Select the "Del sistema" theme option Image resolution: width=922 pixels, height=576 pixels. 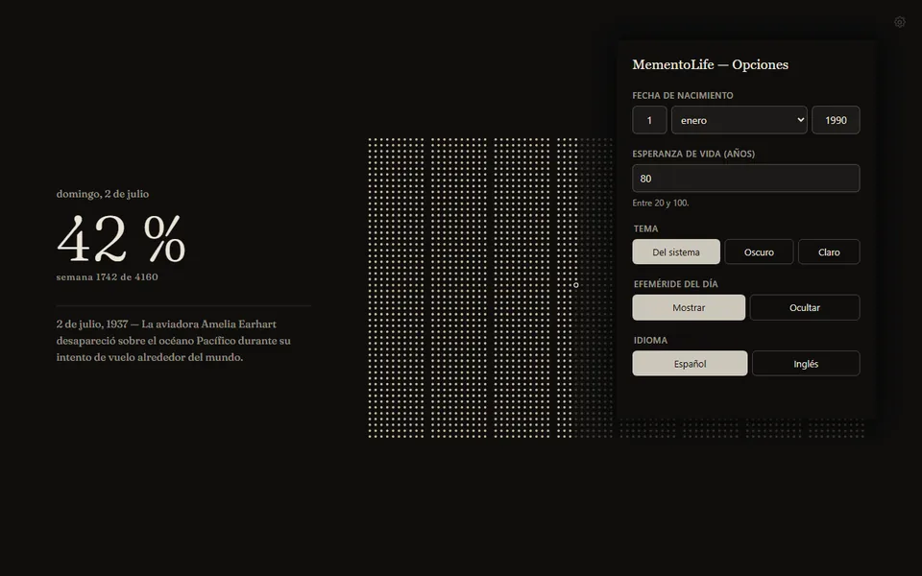(675, 252)
